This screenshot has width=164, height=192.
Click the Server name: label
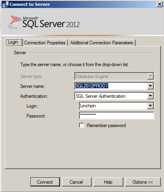(32, 86)
